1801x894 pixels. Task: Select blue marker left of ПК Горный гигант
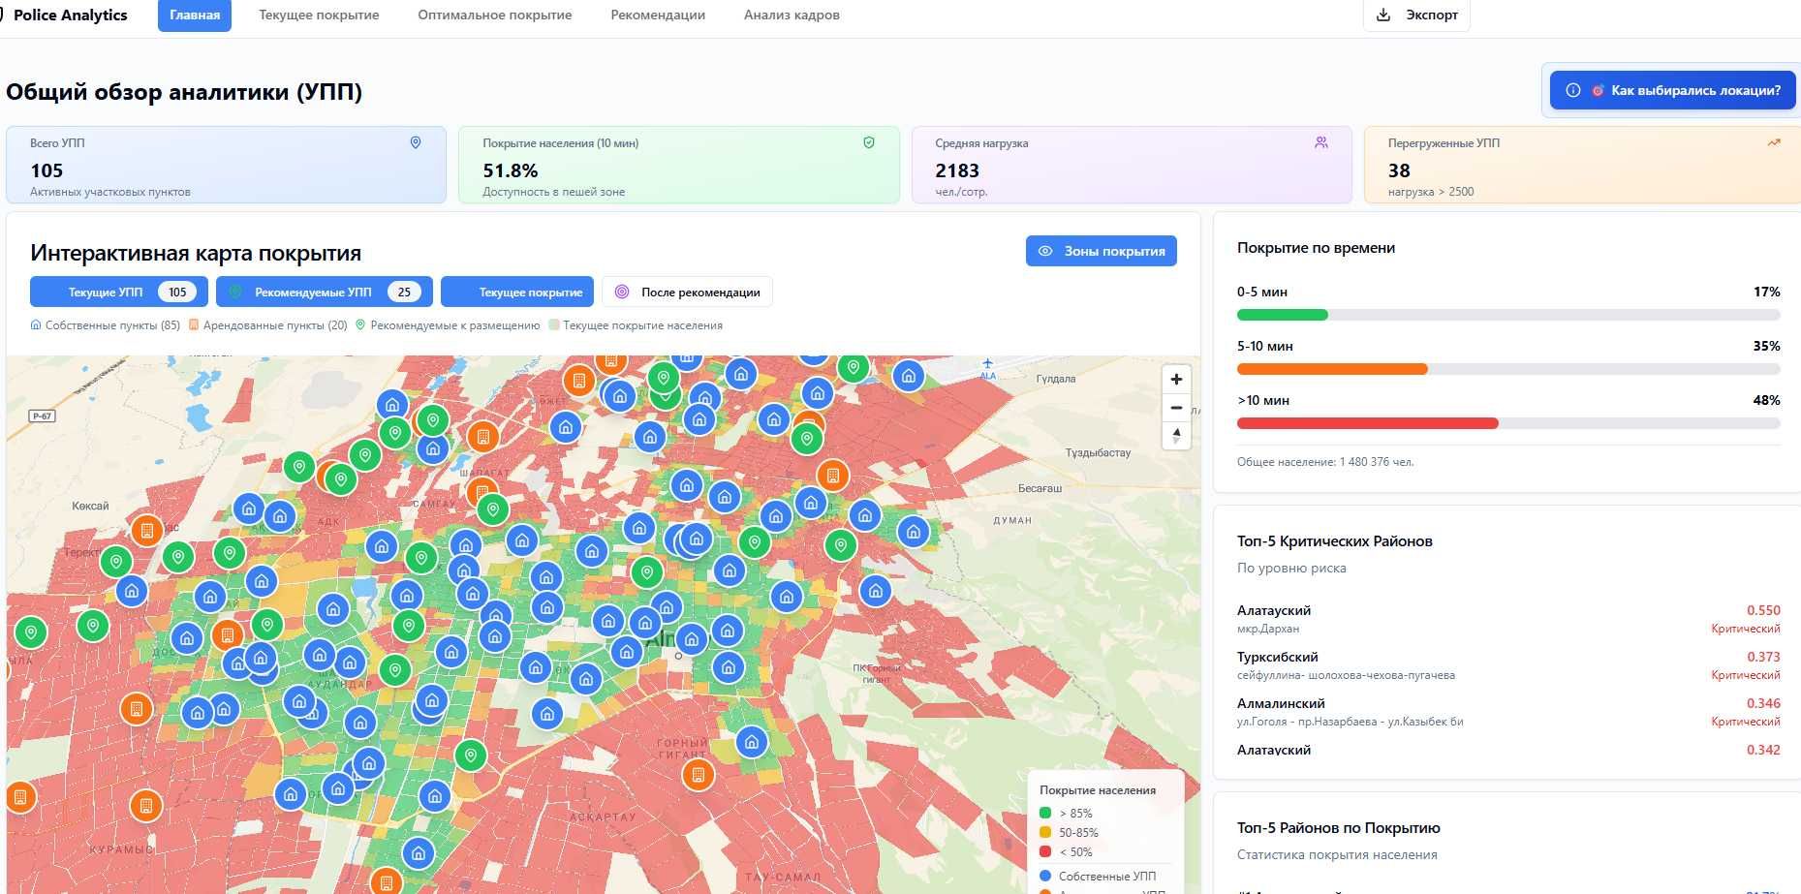tap(729, 666)
